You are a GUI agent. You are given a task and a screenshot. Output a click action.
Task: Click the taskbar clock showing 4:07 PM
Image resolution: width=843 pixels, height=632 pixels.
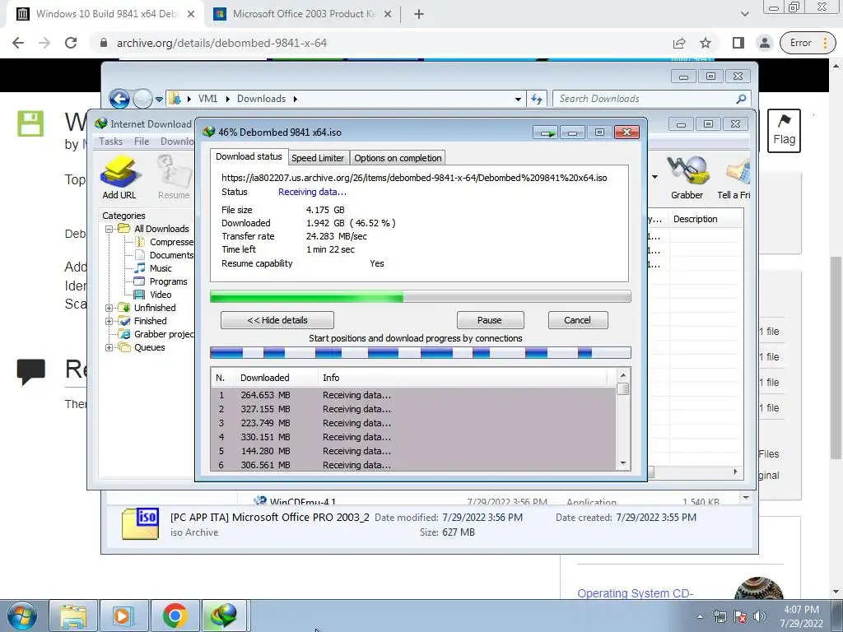point(801,616)
